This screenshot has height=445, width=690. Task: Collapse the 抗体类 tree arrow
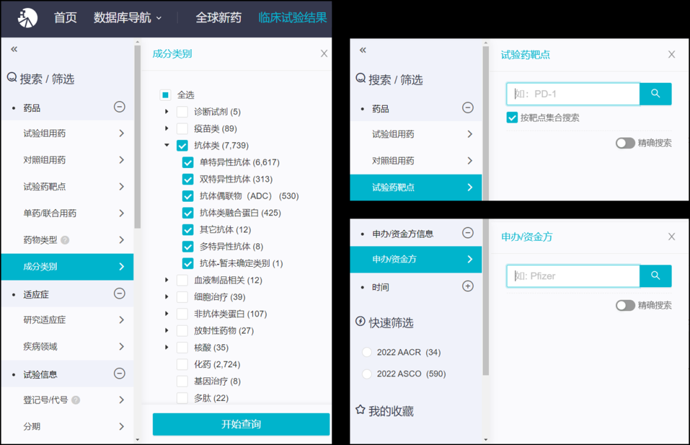pos(167,145)
